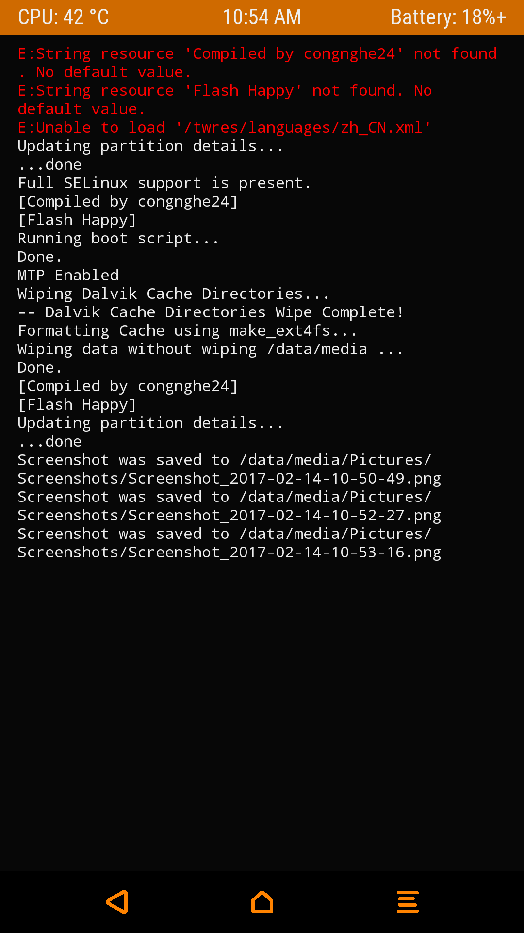Click the red 'Compiled by congnghe24' not found error
The image size is (524, 933).
pos(257,63)
